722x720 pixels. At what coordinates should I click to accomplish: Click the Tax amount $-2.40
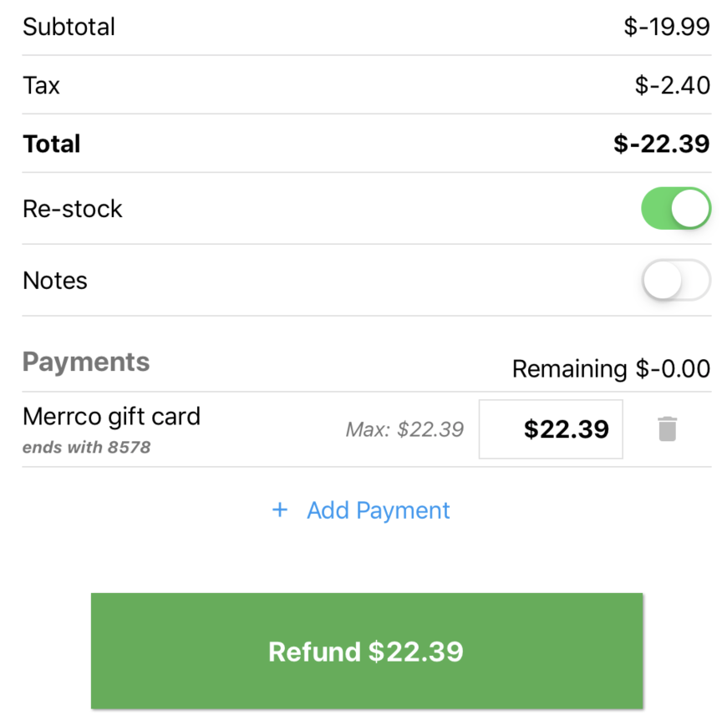[673, 85]
